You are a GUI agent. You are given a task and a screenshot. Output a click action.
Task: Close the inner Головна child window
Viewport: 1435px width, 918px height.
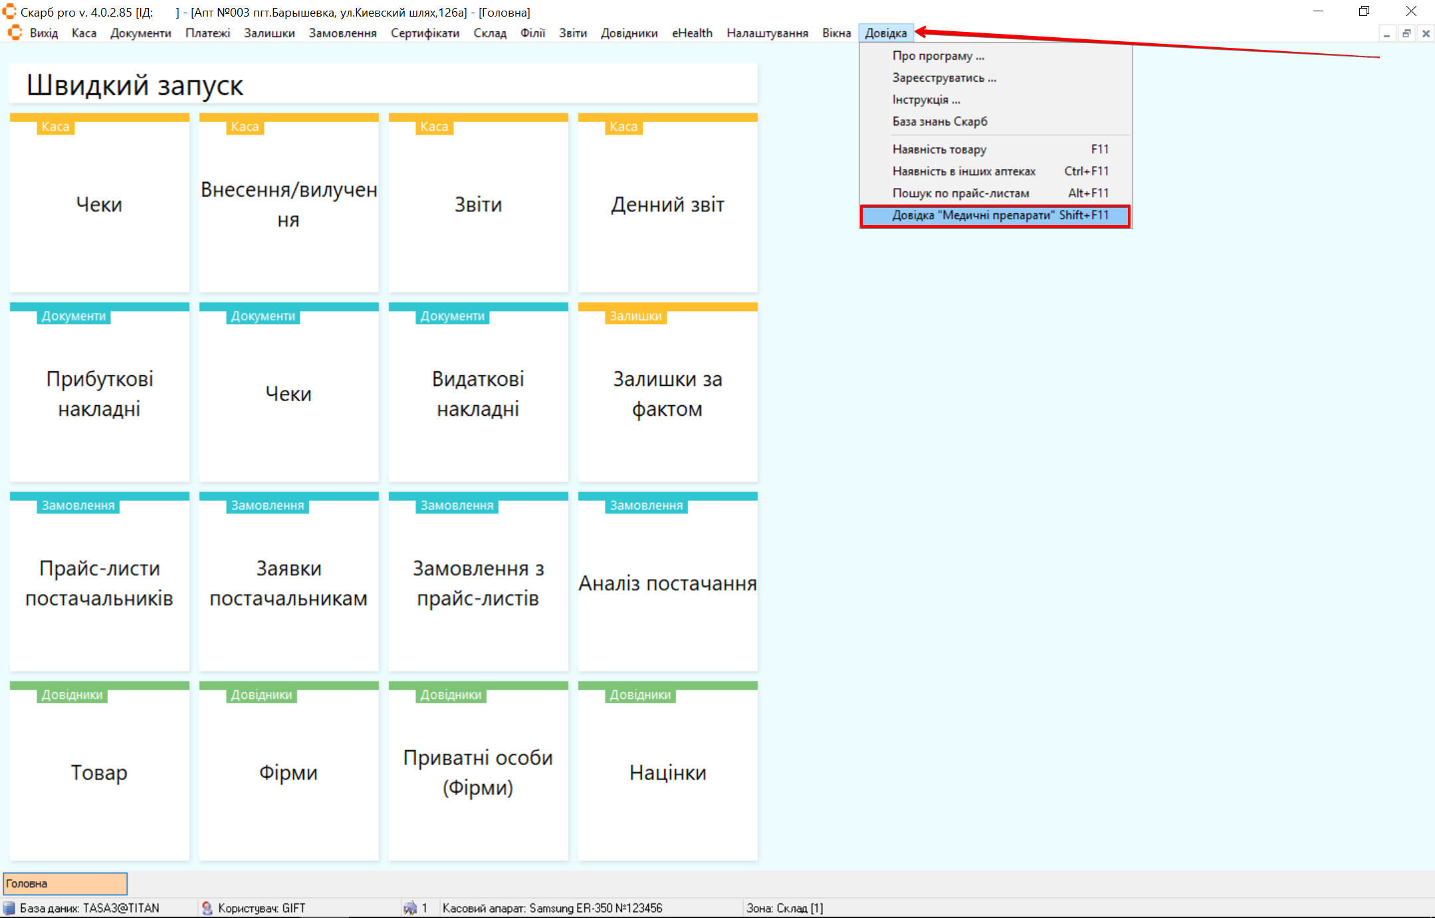click(x=1426, y=34)
